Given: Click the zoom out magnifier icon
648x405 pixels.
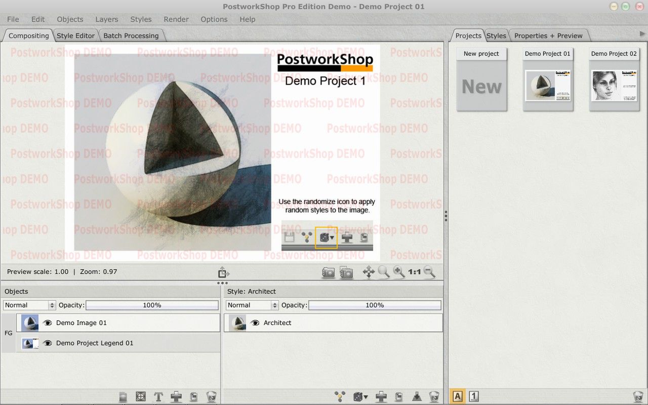Looking at the screenshot, I should 429,272.
